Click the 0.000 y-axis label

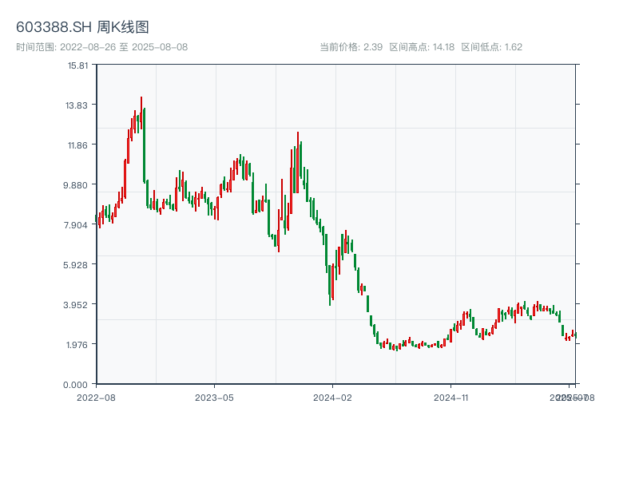click(77, 385)
